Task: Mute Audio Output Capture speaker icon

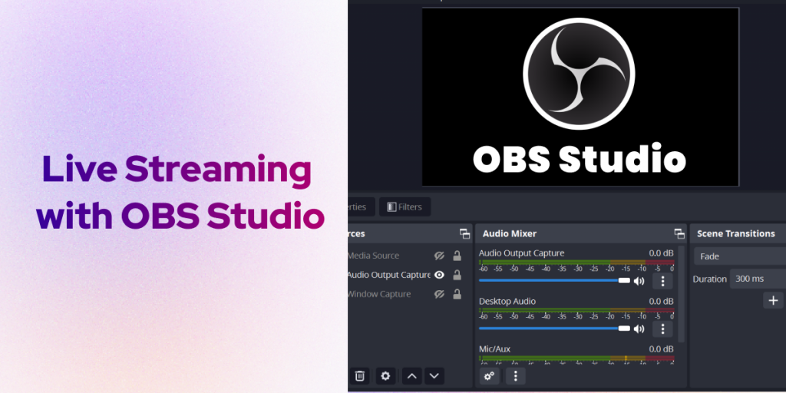Action: tap(639, 281)
